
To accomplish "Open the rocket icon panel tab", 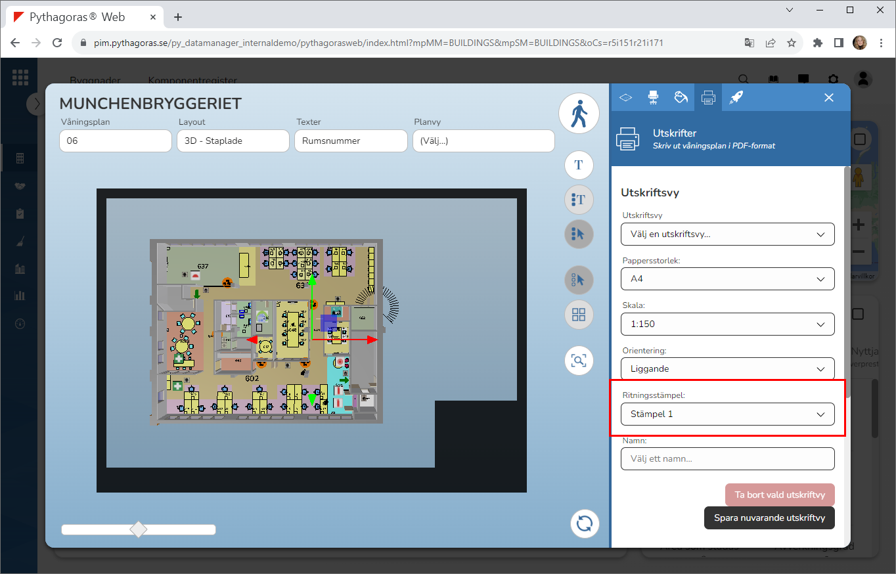I will (x=736, y=97).
